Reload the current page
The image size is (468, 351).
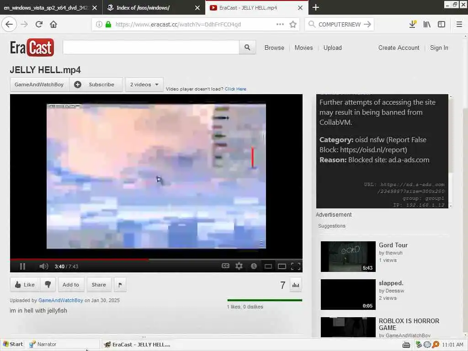(x=39, y=24)
